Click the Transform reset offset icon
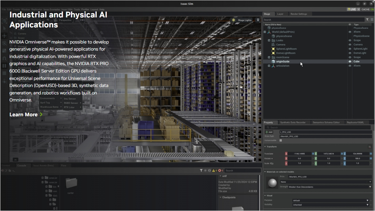375x211 pixels. [370, 147]
